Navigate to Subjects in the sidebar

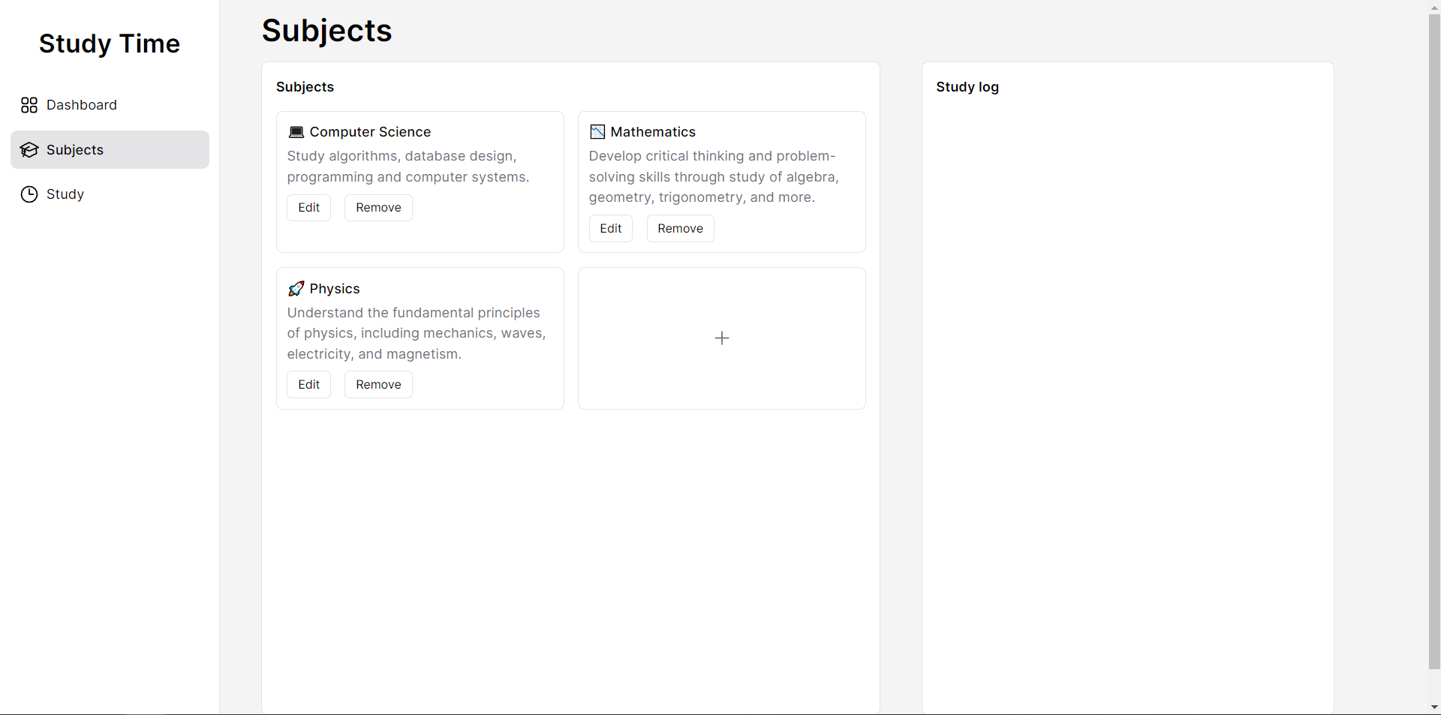pyautogui.click(x=75, y=149)
